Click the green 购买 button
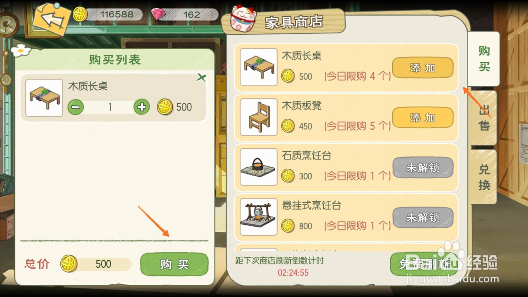528x297 pixels. coord(174,264)
